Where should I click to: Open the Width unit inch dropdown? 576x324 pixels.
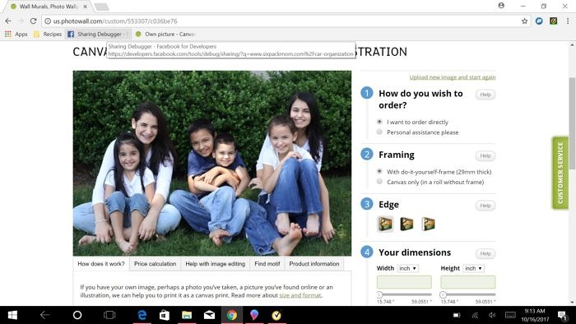408,269
